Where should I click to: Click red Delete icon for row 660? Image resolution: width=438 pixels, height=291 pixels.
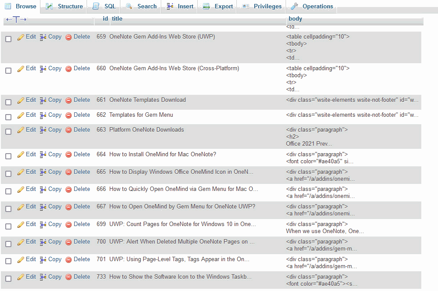pyautogui.click(x=69, y=68)
